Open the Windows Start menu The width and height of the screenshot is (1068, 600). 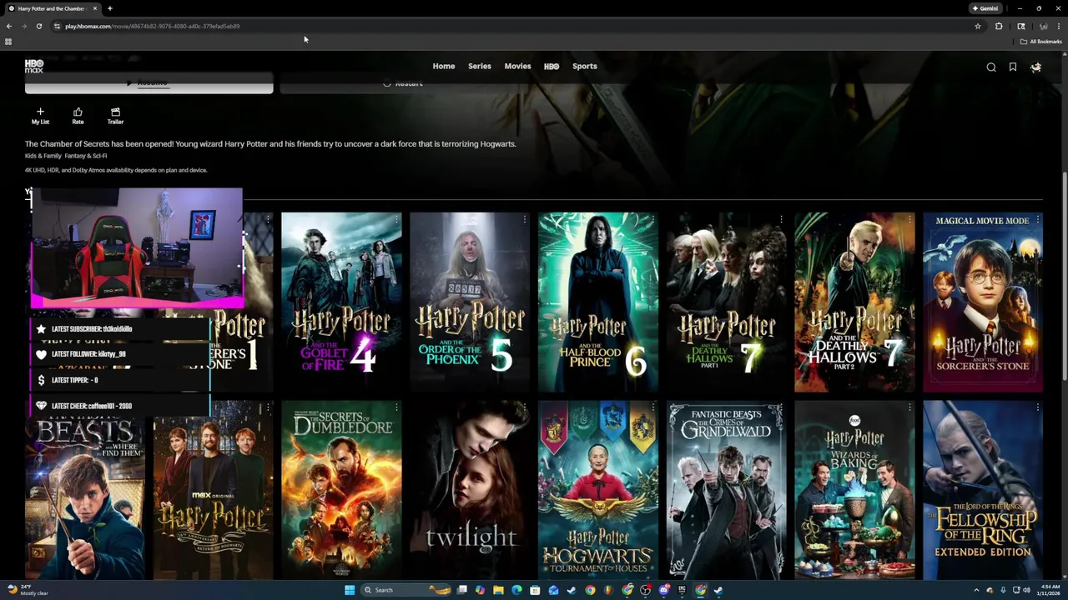coord(350,590)
